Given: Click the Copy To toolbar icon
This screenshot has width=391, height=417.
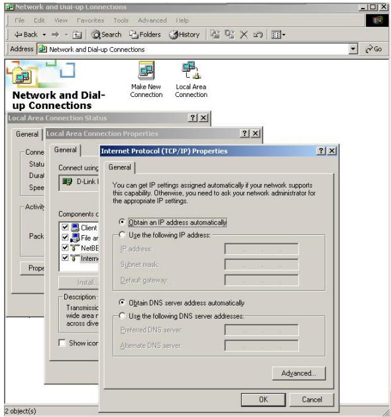Looking at the screenshot, I should (x=229, y=35).
